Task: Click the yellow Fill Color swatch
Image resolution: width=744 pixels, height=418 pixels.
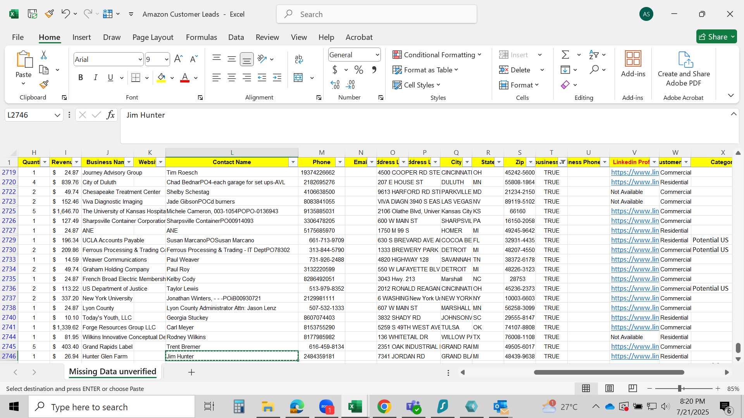Action: click(162, 78)
